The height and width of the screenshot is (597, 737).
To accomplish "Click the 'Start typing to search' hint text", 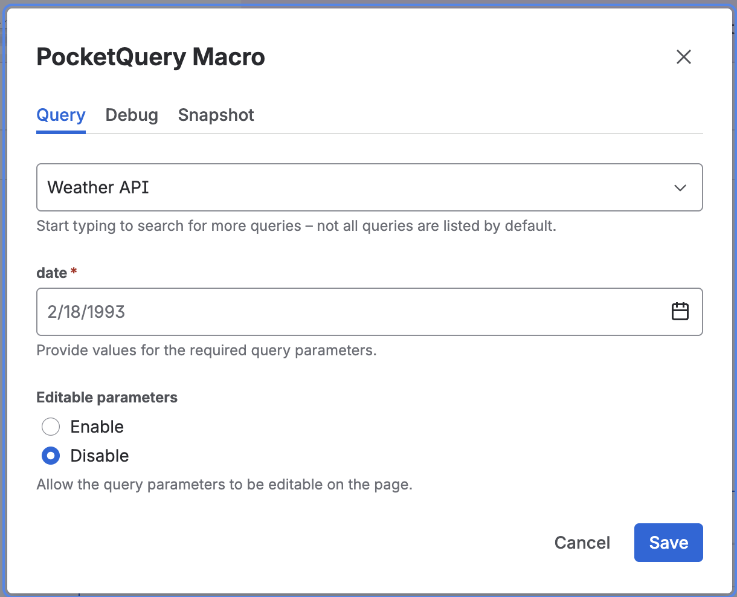I will pyautogui.click(x=296, y=227).
